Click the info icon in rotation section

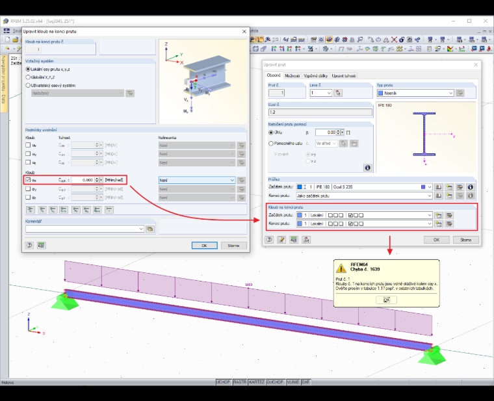point(367,168)
